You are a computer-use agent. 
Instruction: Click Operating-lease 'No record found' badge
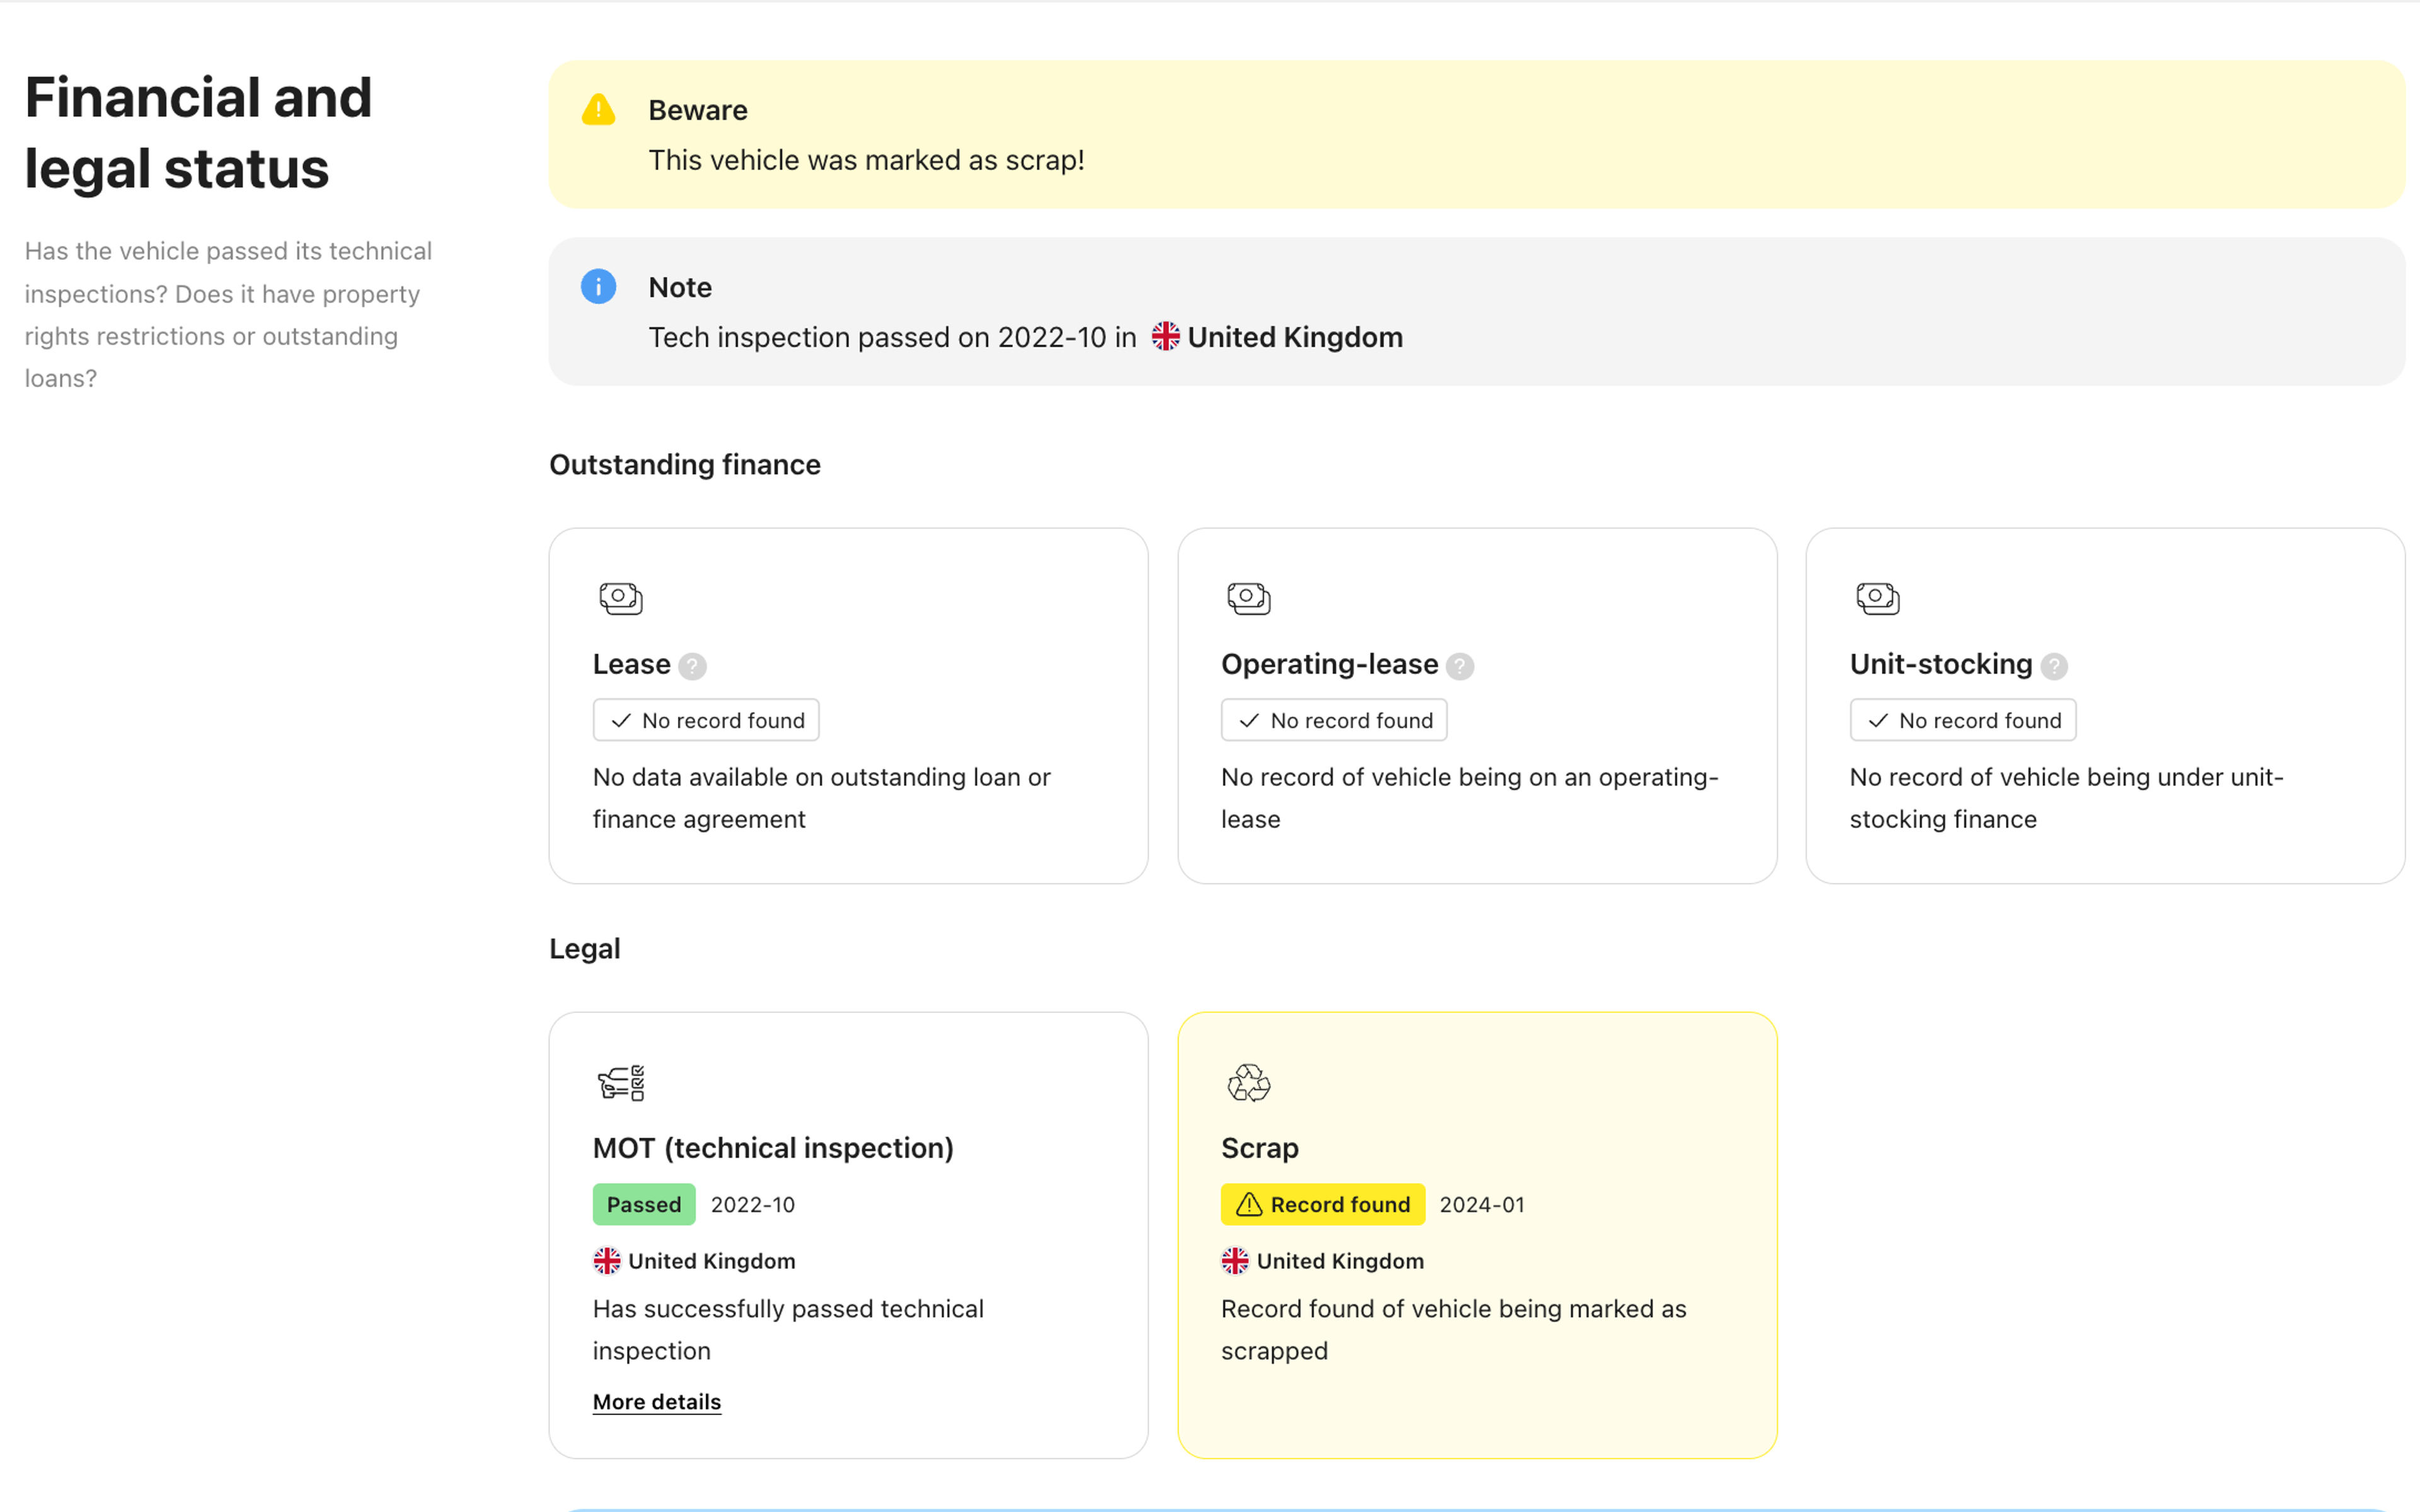pyautogui.click(x=1334, y=720)
